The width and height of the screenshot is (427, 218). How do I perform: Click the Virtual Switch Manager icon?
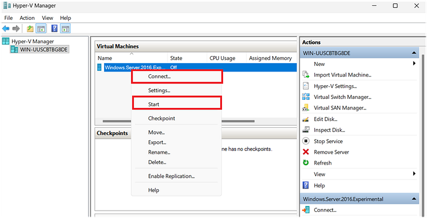pyautogui.click(x=306, y=97)
